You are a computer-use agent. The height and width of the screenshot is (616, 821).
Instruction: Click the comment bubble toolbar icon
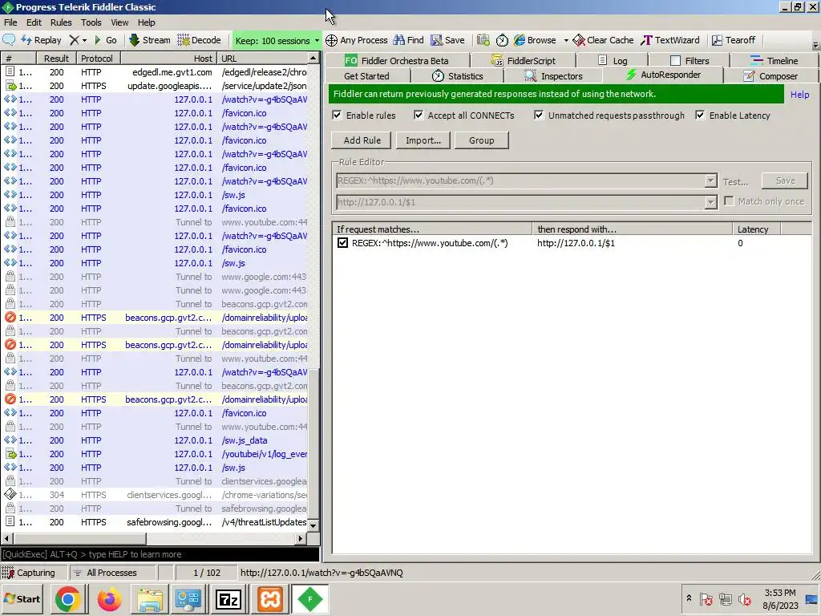[9, 40]
